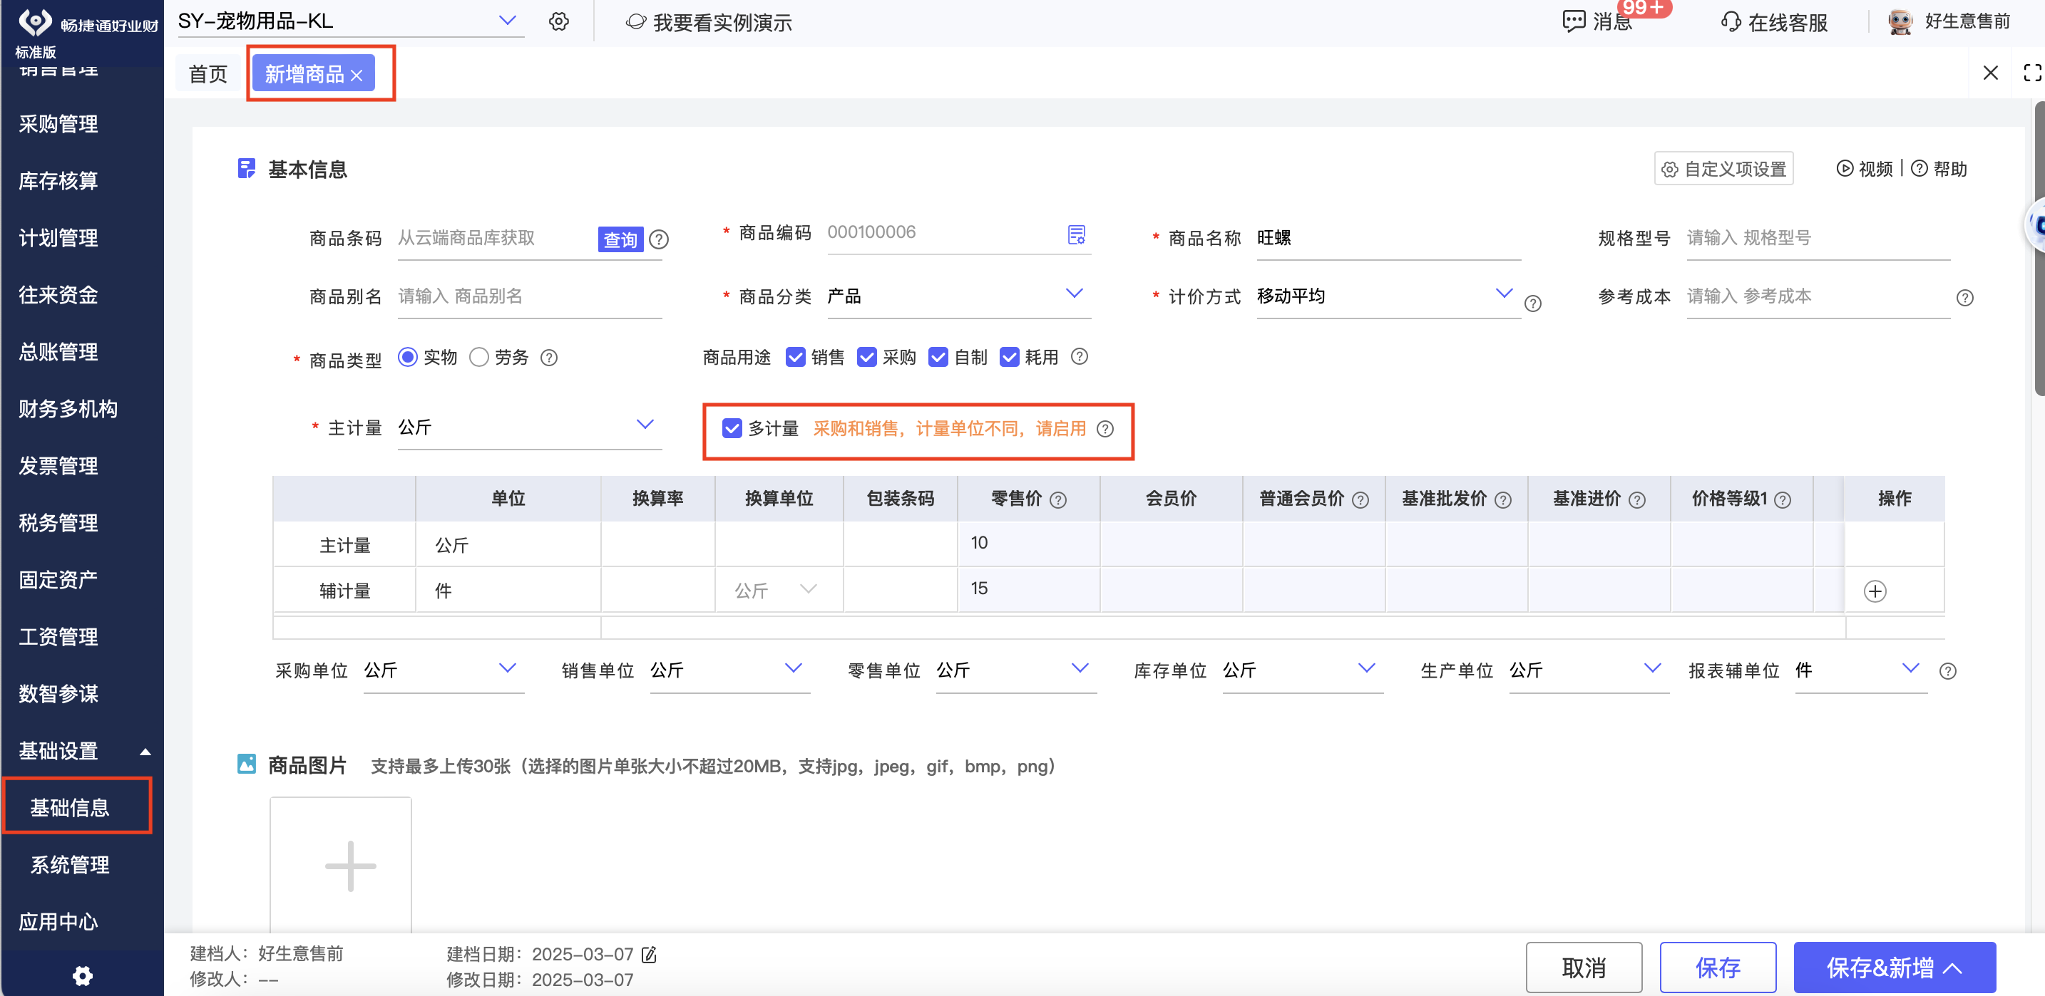The height and width of the screenshot is (996, 2045).
Task: Click help icon beside 报表辅单位
Action: (1947, 672)
